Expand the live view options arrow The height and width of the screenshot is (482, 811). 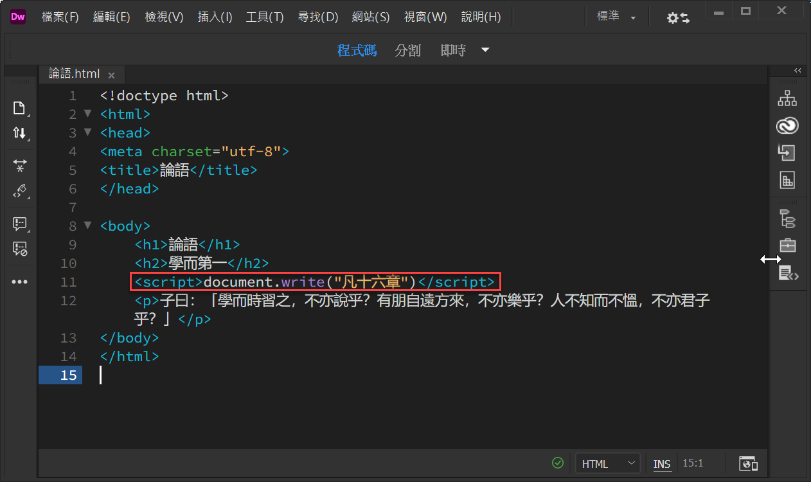point(485,50)
